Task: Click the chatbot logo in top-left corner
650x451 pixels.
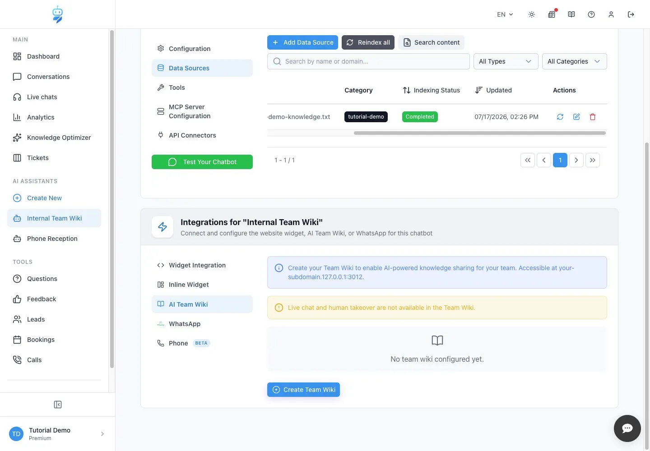Action: [x=57, y=14]
